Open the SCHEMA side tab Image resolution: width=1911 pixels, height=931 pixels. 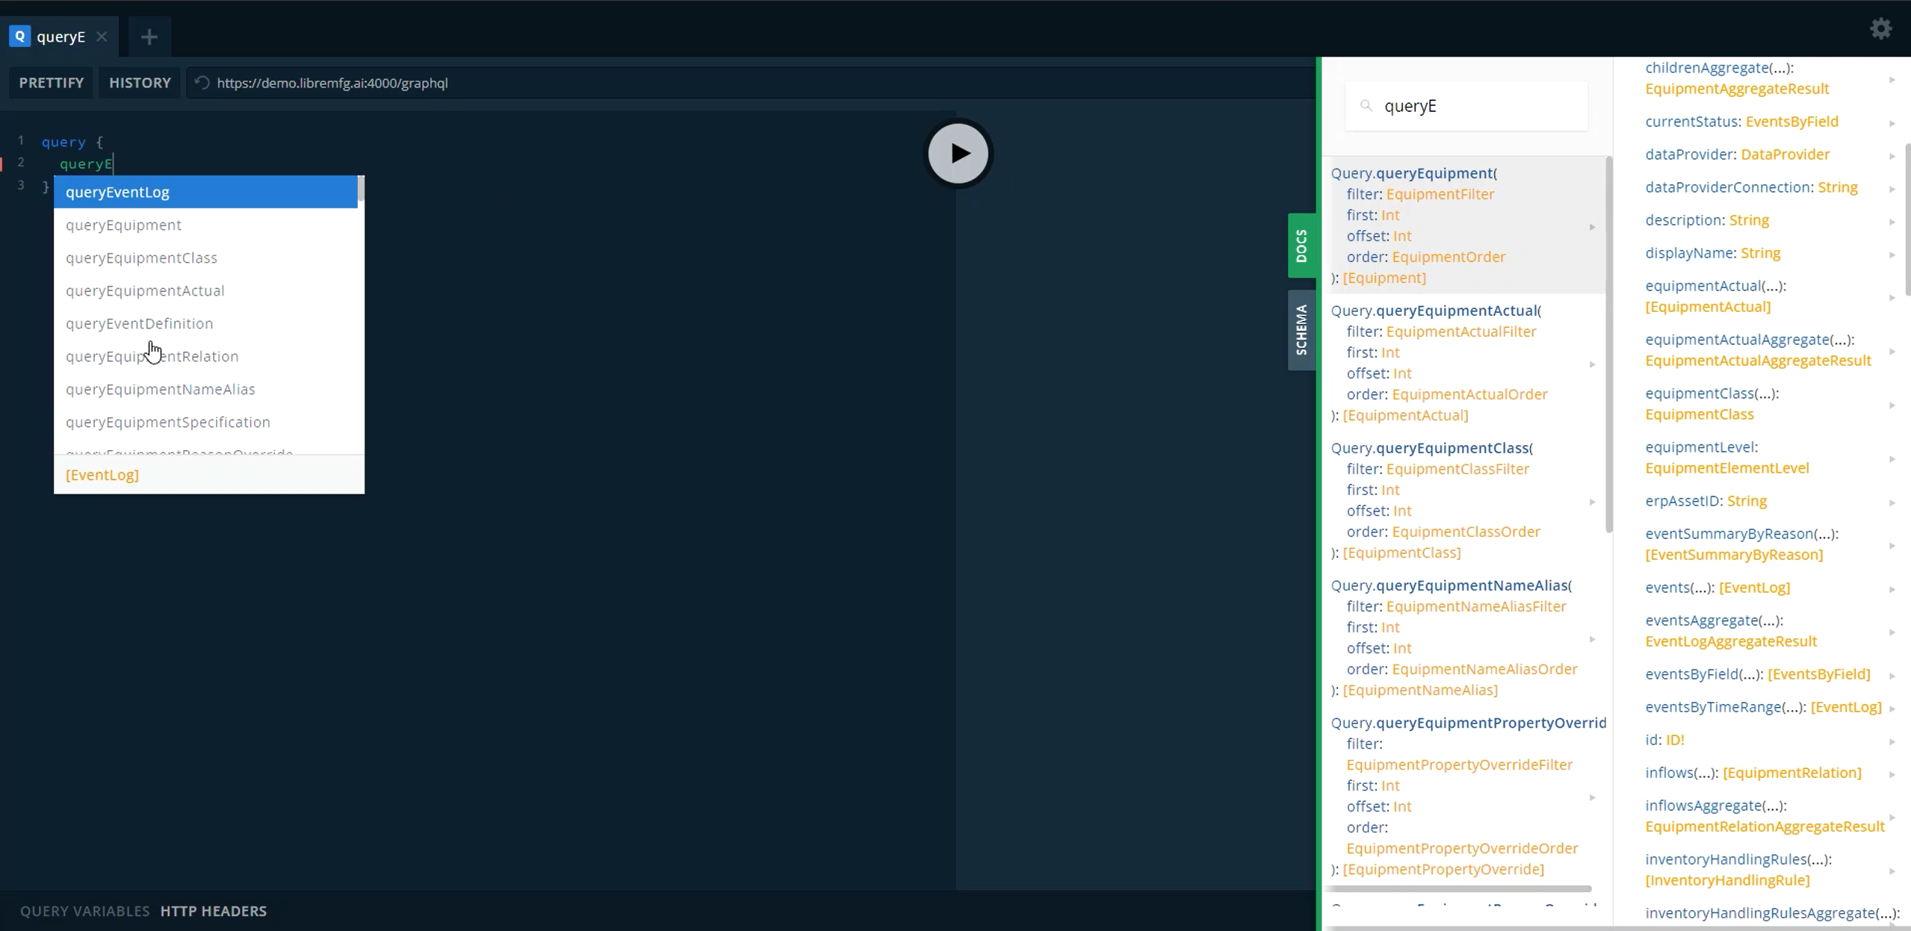(1301, 330)
